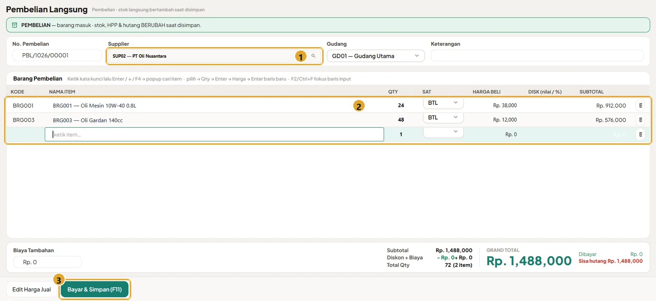Click the Edit Harga Jual button
Image resolution: width=656 pixels, height=301 pixels.
tap(32, 290)
